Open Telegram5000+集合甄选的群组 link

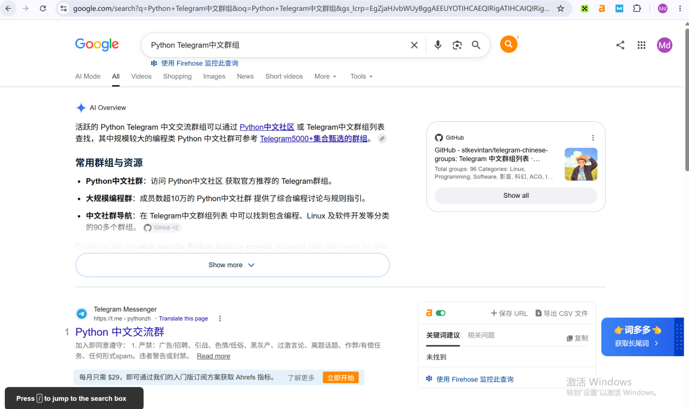coord(314,139)
